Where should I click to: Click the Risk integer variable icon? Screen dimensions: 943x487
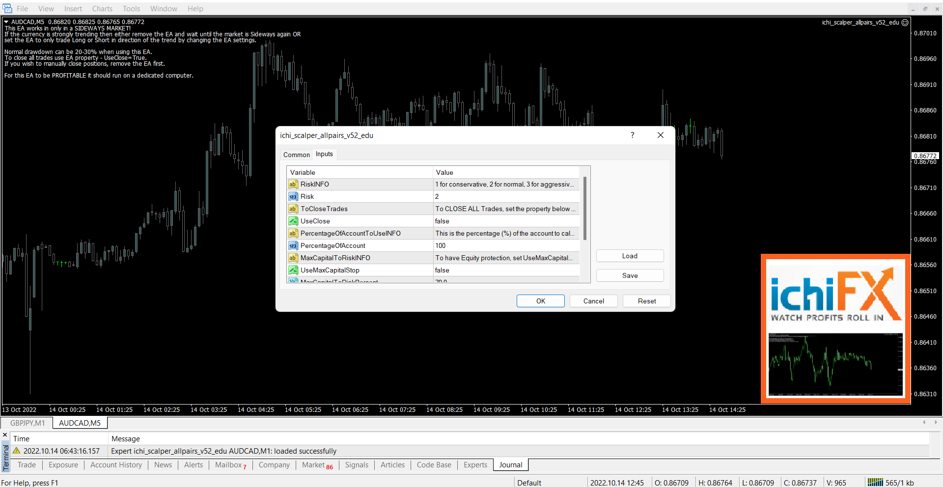pyautogui.click(x=293, y=196)
